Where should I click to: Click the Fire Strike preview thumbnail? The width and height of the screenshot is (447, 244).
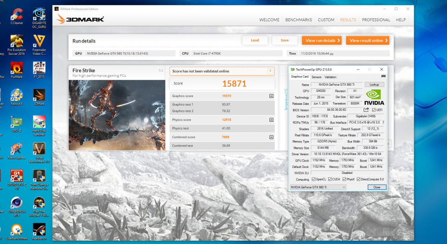tap(117, 115)
